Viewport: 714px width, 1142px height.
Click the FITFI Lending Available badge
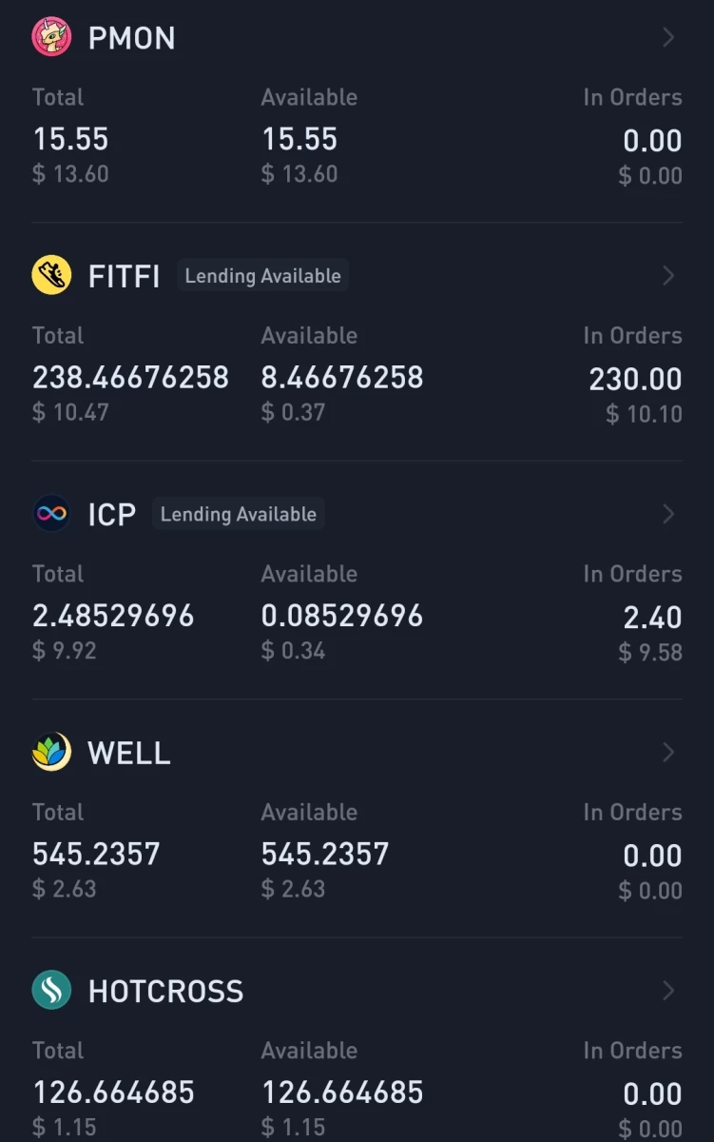262,276
